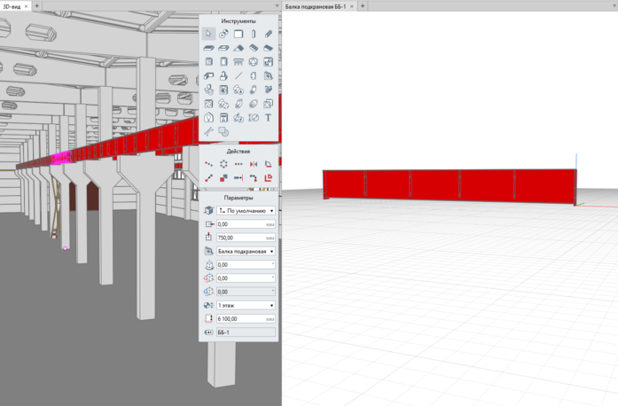Image resolution: width=618 pixels, height=406 pixels.
Task: Select the Beam tool icon
Action: pos(269,34)
